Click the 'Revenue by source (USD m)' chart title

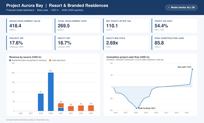[x=25, y=57]
